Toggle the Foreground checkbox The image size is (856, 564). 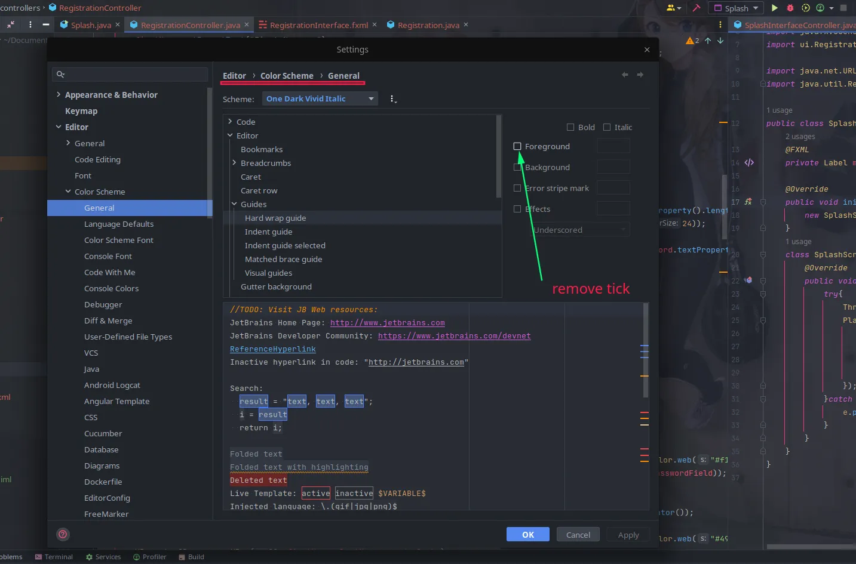(517, 146)
